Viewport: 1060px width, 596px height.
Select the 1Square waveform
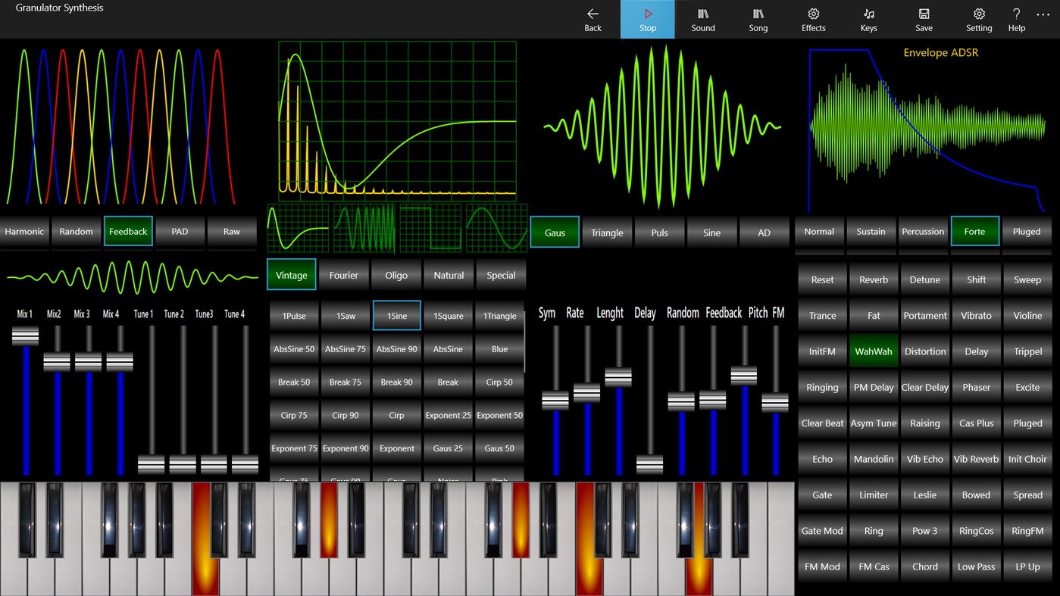[448, 315]
